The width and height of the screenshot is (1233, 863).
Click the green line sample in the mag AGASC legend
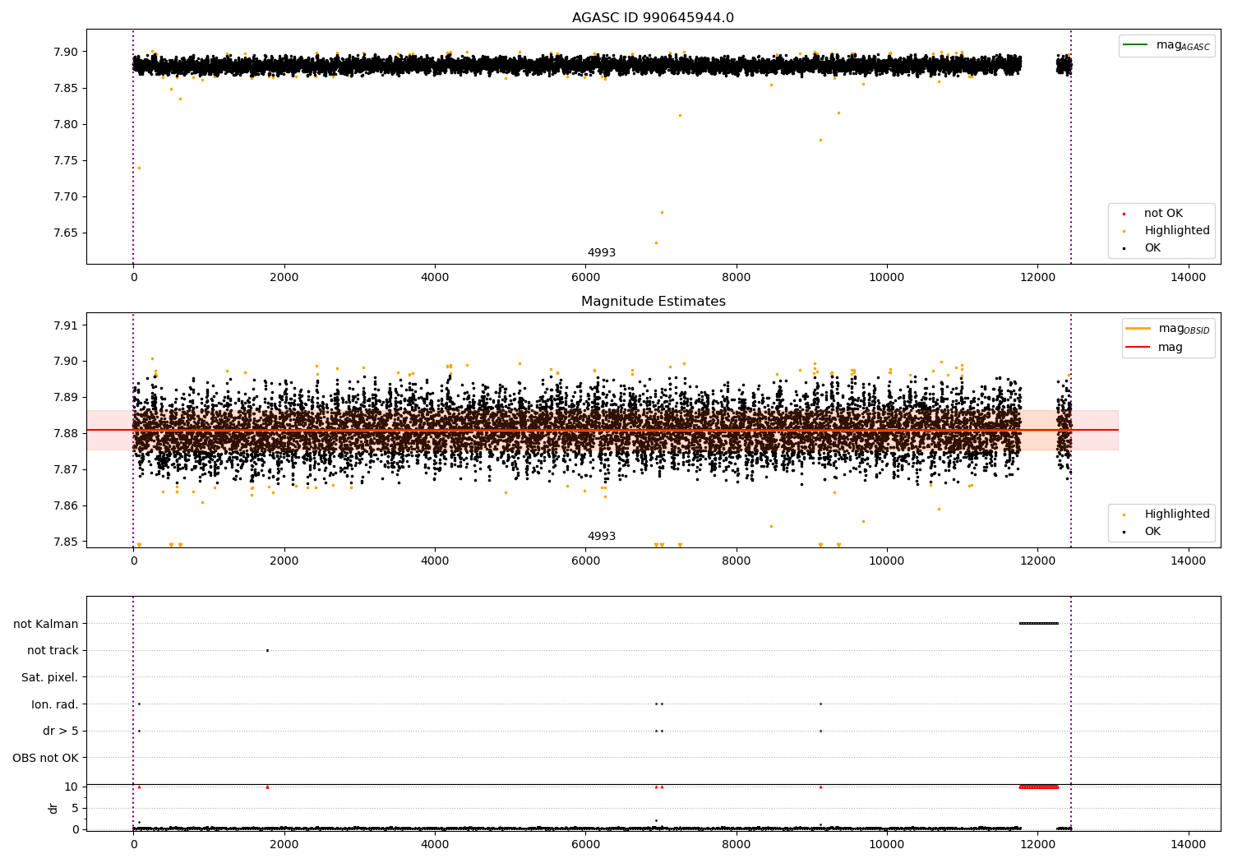[x=1136, y=45]
